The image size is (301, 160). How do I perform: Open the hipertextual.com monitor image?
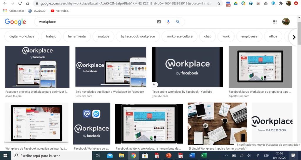pyautogui.click(x=260, y=67)
